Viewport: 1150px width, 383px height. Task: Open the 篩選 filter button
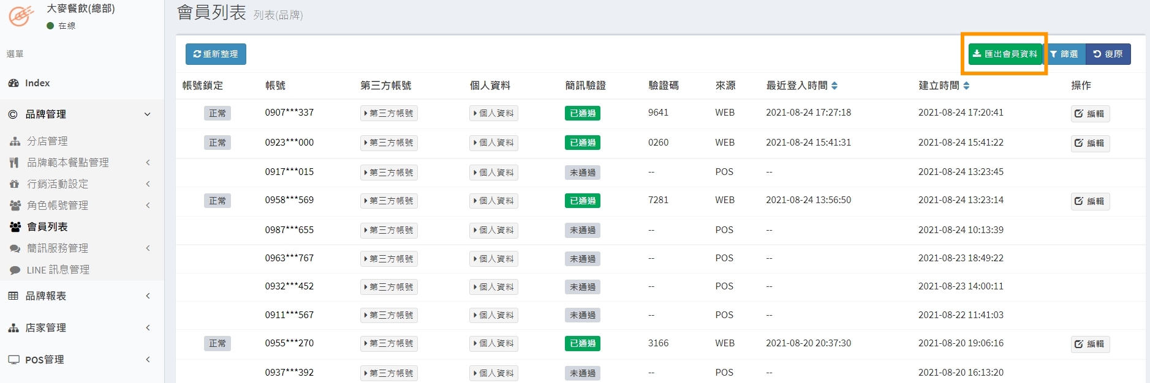(x=1064, y=54)
